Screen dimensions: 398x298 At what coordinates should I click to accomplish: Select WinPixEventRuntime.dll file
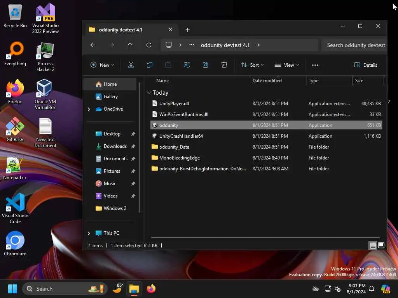coord(266,114)
